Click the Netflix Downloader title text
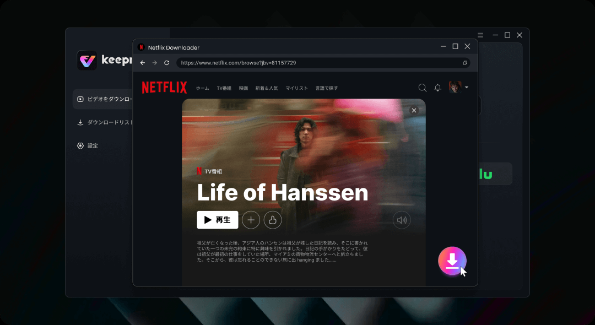 (174, 47)
